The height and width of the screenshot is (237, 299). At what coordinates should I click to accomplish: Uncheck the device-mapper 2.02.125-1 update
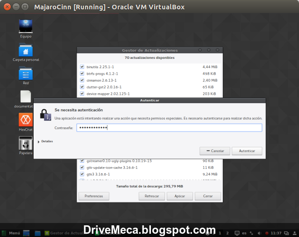pos(82,93)
